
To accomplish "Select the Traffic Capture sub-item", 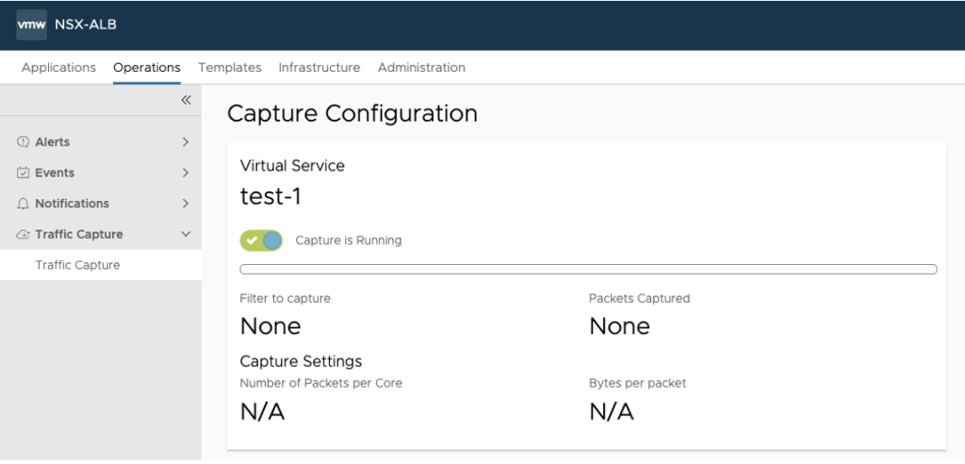I will (77, 265).
